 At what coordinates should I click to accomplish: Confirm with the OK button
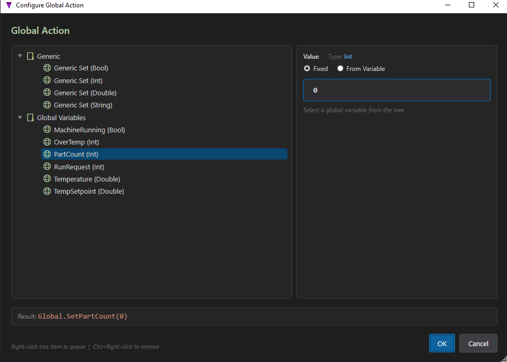(x=442, y=343)
